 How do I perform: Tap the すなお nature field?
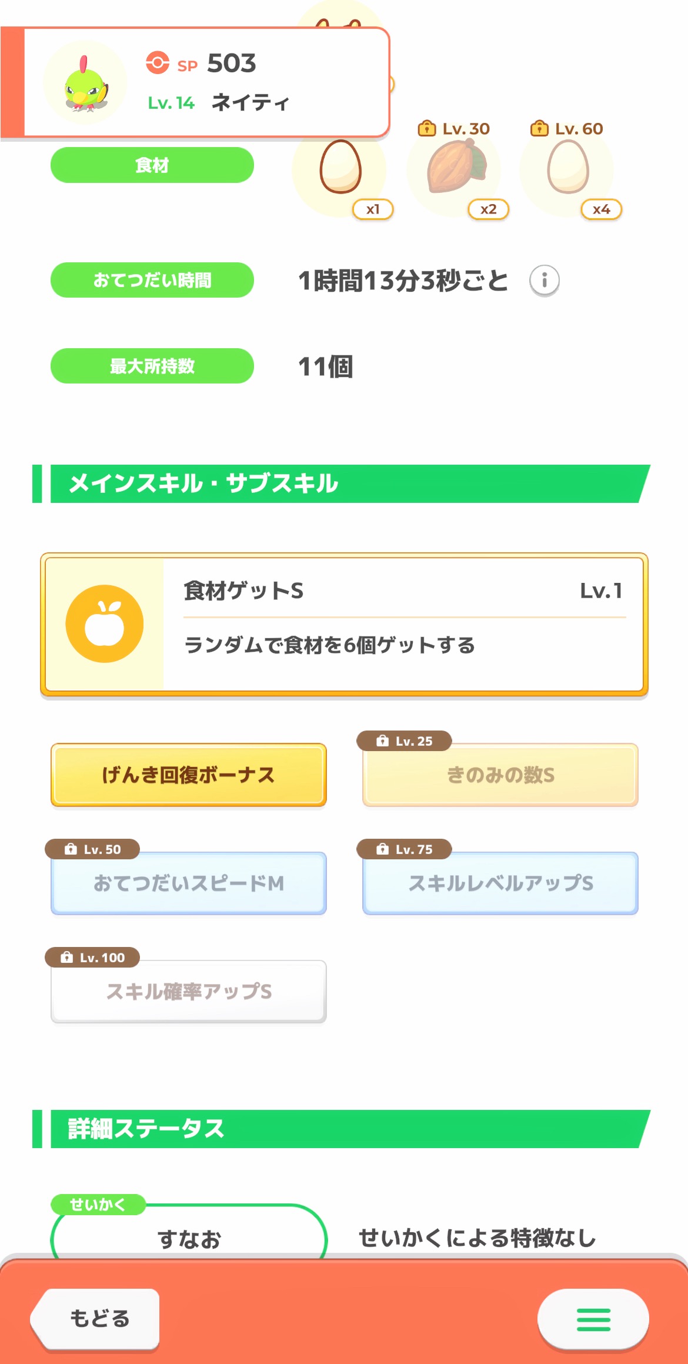click(x=188, y=1235)
